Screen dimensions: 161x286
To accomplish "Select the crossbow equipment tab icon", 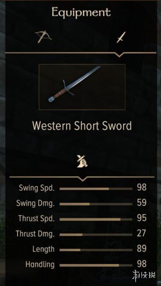I will click(43, 37).
